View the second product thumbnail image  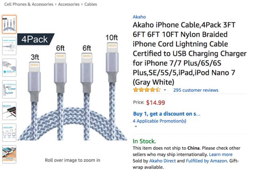[9, 46]
